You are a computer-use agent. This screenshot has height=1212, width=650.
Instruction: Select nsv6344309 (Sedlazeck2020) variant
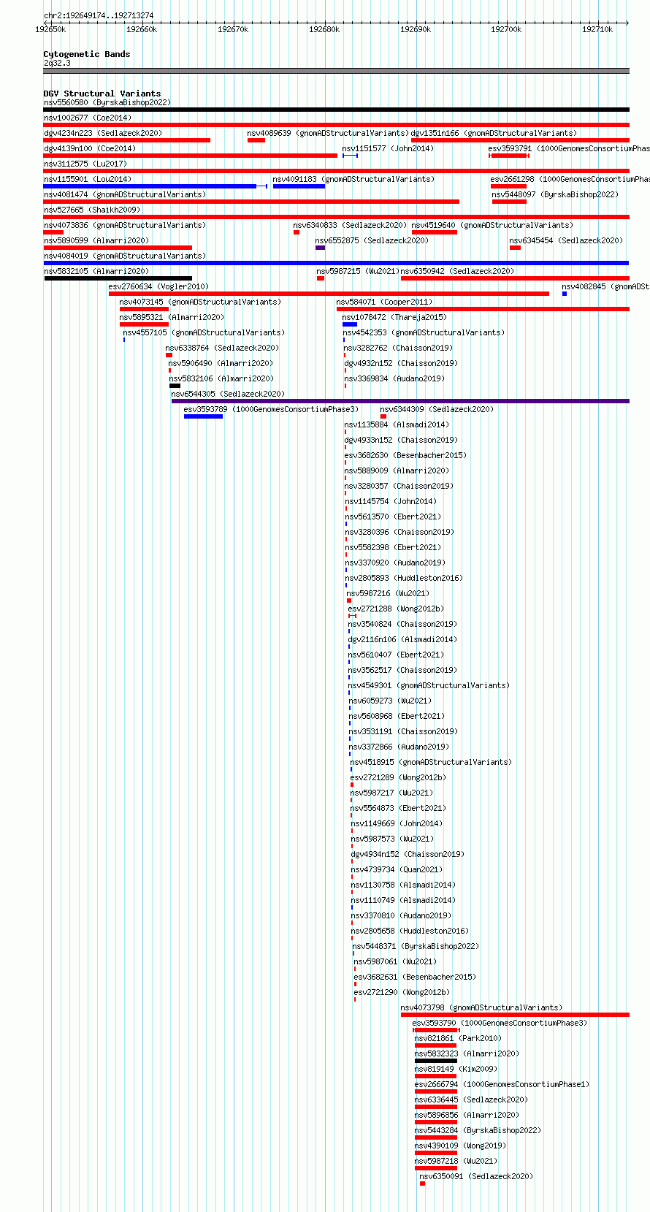coord(437,410)
